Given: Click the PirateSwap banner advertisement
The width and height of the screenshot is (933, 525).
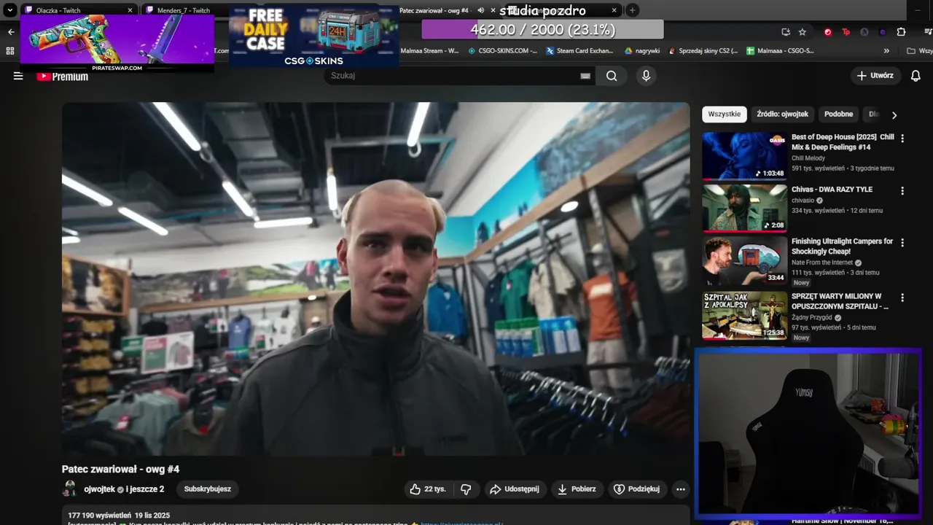Looking at the screenshot, I should pyautogui.click(x=117, y=43).
